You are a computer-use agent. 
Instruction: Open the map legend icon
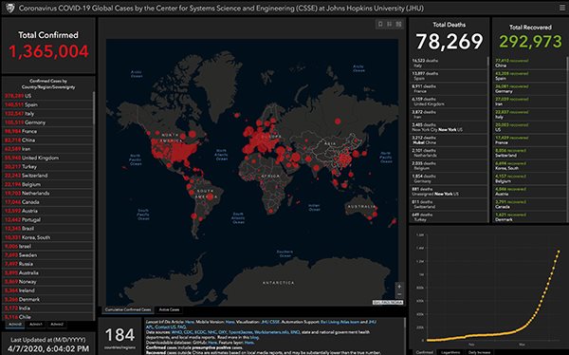point(390,24)
